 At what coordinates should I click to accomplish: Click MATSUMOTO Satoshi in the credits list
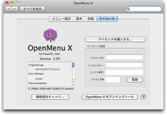coord(48,69)
